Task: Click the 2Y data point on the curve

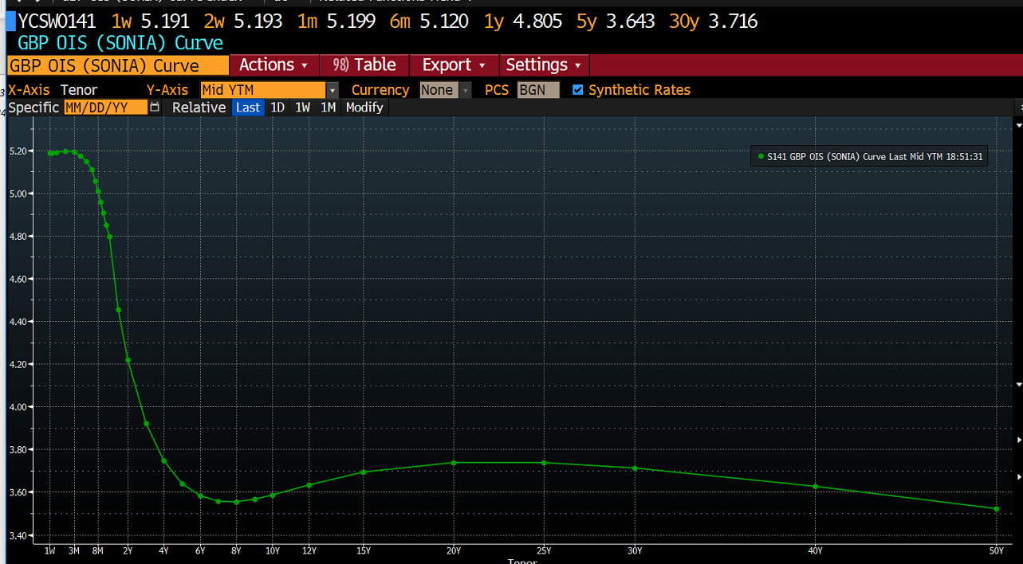Action: point(128,360)
